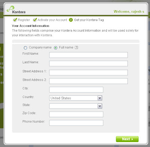Click the Kontera logo
Screen dimensions: 150x147
16,10
